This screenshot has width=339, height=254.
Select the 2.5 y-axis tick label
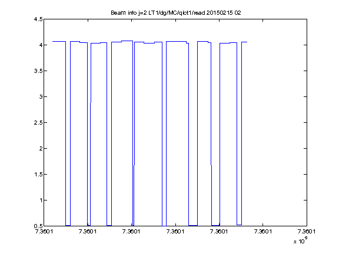(x=38, y=122)
